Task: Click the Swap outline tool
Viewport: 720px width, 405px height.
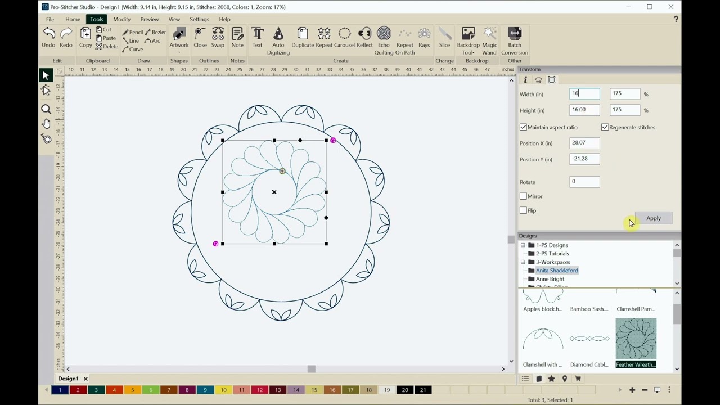Action: click(218, 38)
